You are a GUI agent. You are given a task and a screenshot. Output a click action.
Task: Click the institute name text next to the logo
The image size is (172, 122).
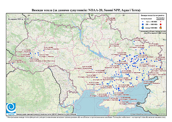tap(46, 114)
